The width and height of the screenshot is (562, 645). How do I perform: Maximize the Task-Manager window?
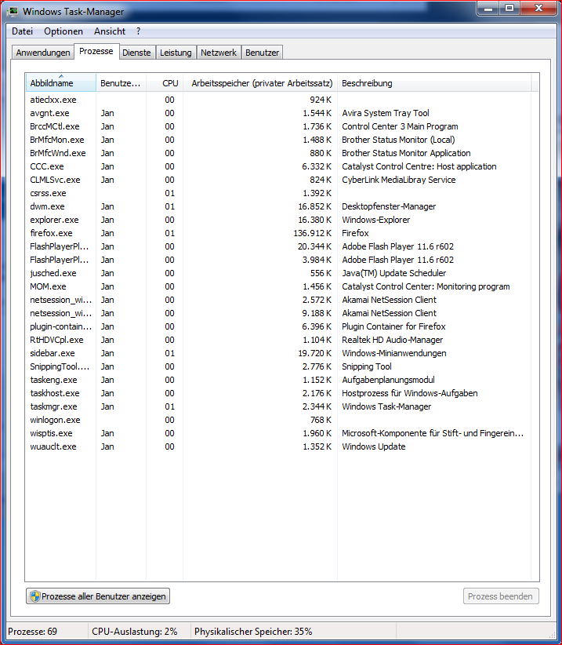click(509, 8)
